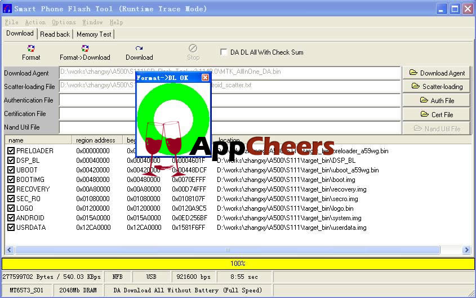Select the system.img location path

coord(289,218)
